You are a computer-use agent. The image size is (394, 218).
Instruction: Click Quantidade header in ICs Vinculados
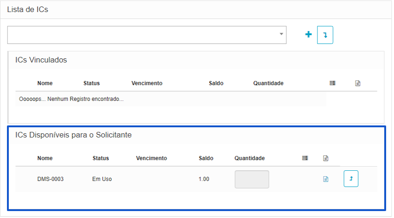coord(268,83)
